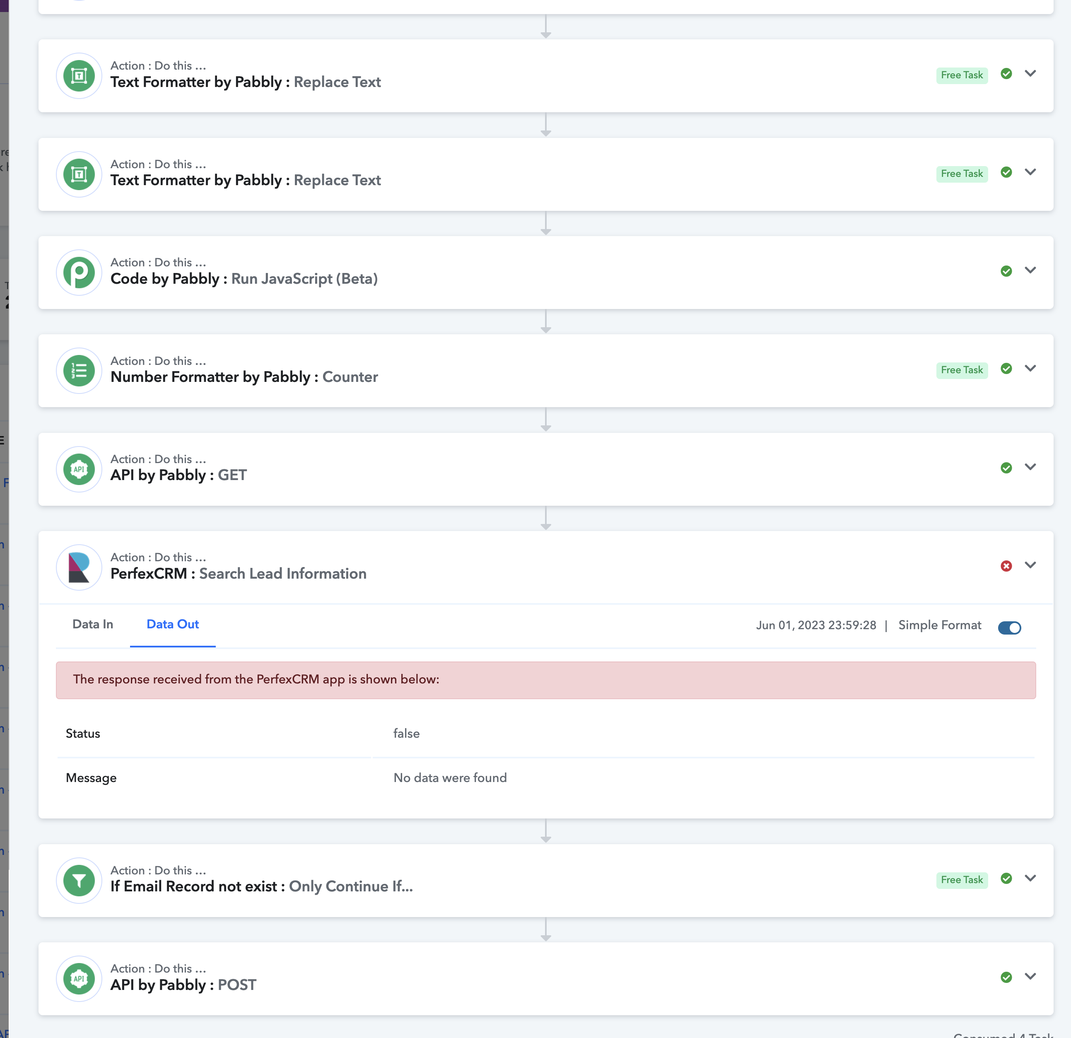1071x1038 pixels.
Task: Click Free Task badge on Number Formatter step
Action: tap(962, 370)
